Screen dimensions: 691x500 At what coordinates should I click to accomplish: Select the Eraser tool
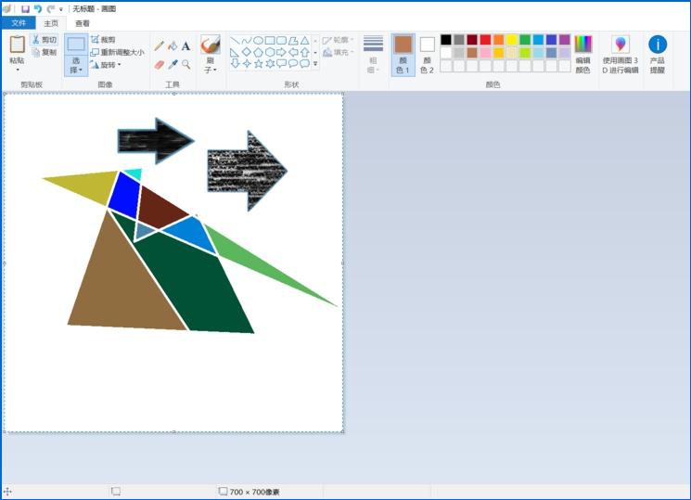[x=160, y=65]
